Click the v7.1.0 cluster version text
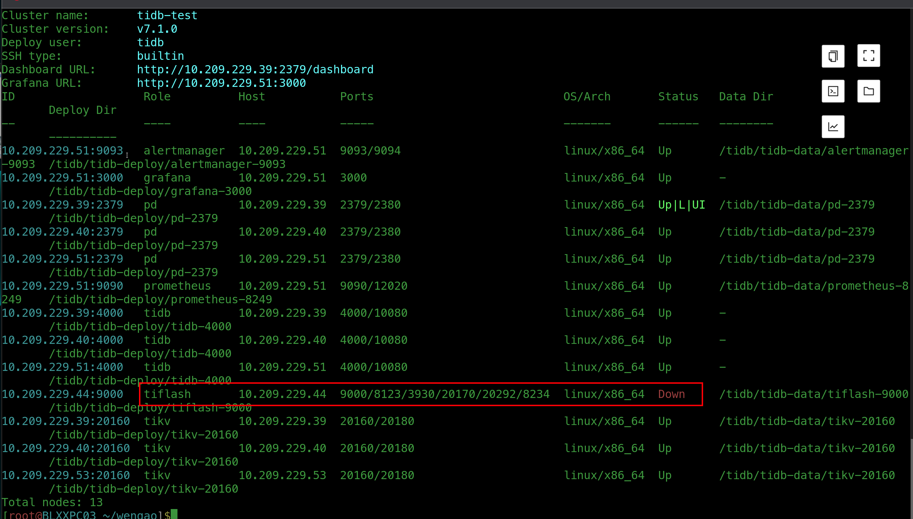The width and height of the screenshot is (913, 519). [x=157, y=29]
